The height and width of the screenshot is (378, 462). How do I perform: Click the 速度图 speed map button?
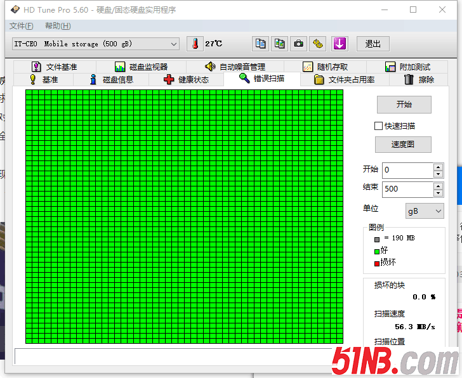[403, 144]
